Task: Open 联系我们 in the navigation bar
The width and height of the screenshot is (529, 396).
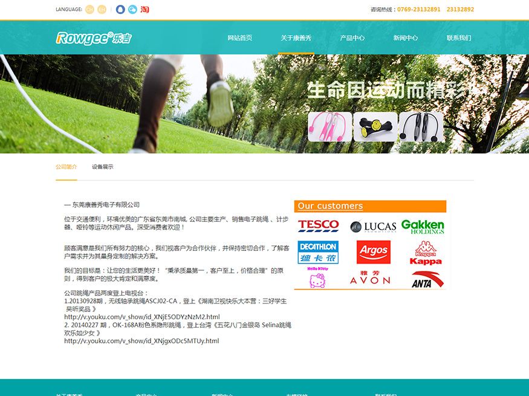Action: point(459,37)
